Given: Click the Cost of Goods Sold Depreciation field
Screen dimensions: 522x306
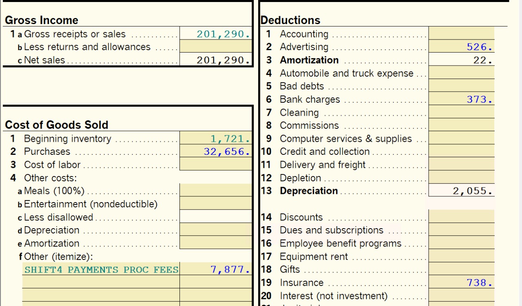Looking at the screenshot, I should click(216, 230).
